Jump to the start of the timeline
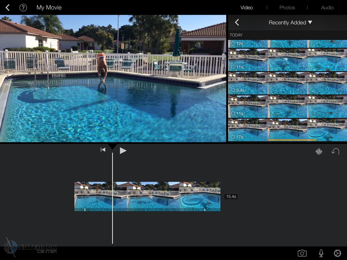Viewport: 347px width, 260px height. coord(103,150)
